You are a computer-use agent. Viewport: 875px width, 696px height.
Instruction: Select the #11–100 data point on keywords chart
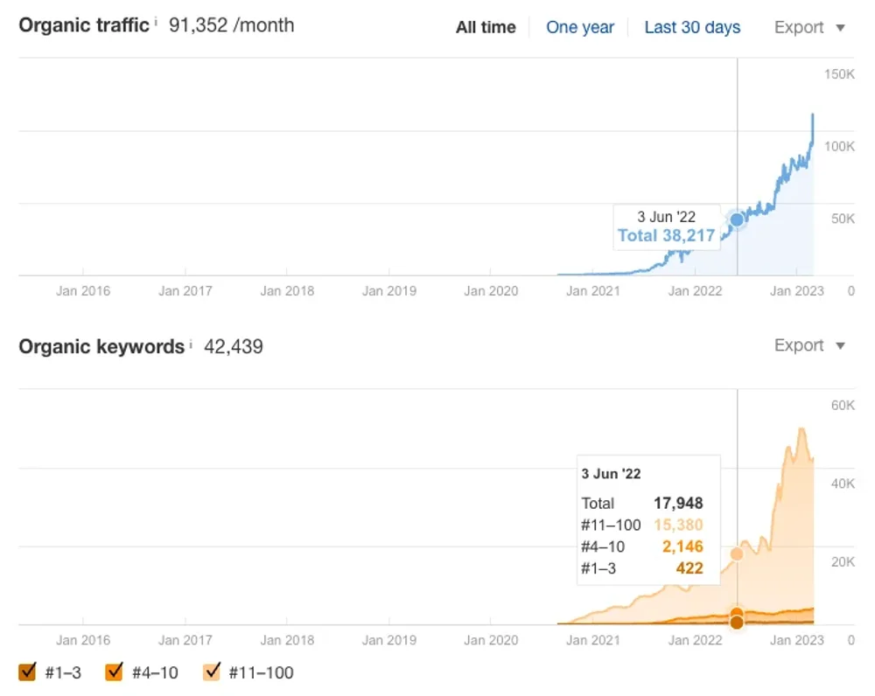[x=738, y=552]
